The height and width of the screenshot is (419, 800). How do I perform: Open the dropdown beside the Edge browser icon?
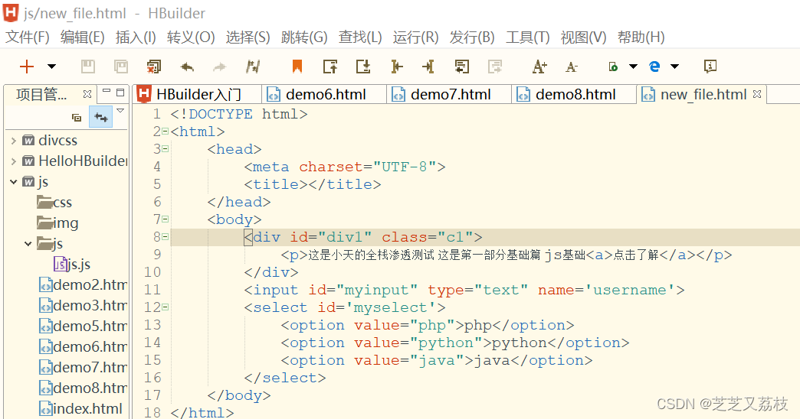tap(674, 67)
